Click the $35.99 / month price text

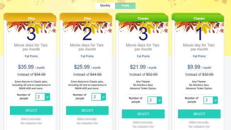coord(31,67)
